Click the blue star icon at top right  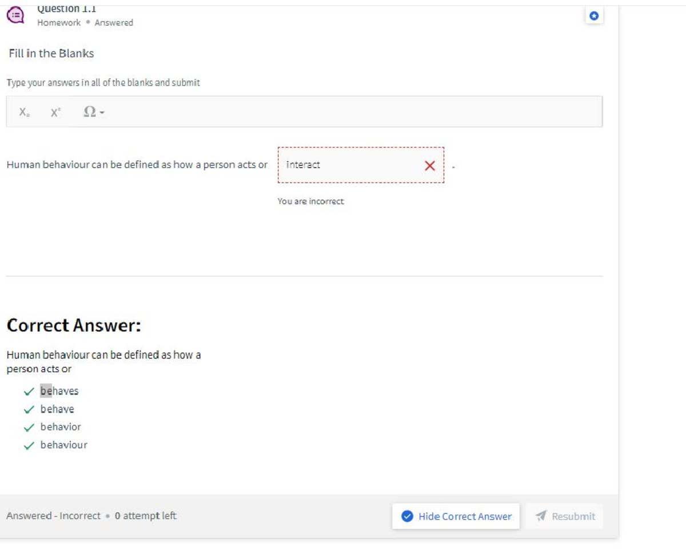click(594, 16)
